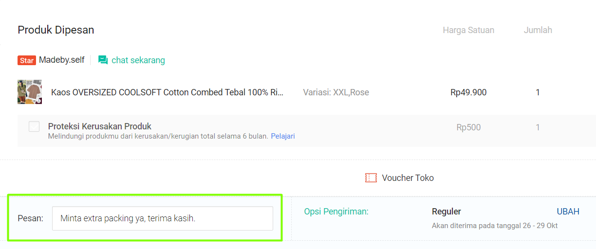Click the Pesan message input field
The width and height of the screenshot is (596, 249).
(163, 218)
